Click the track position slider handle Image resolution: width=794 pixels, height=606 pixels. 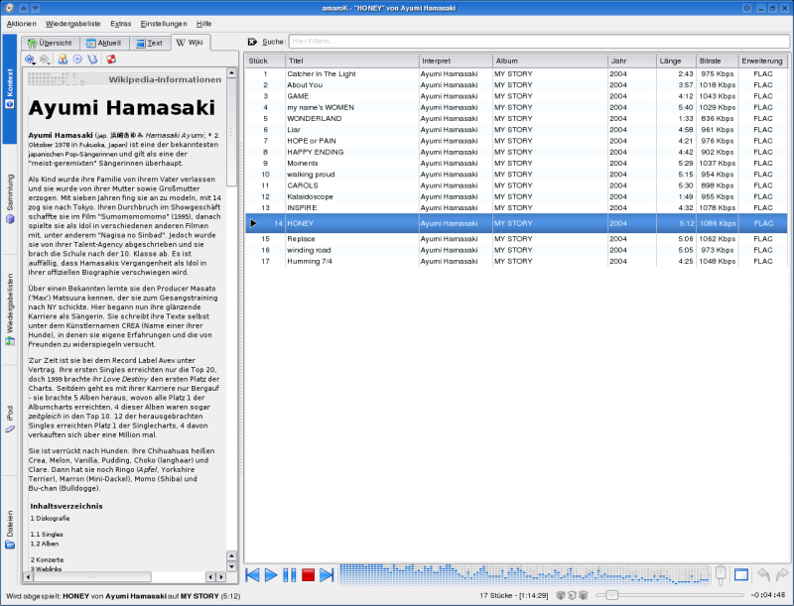611,595
